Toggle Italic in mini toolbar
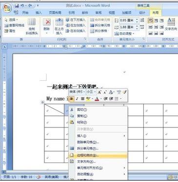 point(77,99)
